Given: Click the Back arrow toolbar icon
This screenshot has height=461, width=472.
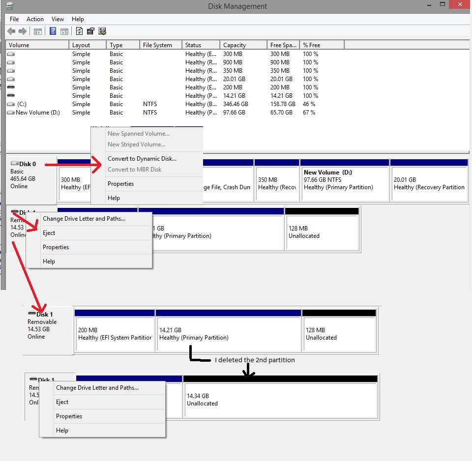Looking at the screenshot, I should [x=11, y=31].
